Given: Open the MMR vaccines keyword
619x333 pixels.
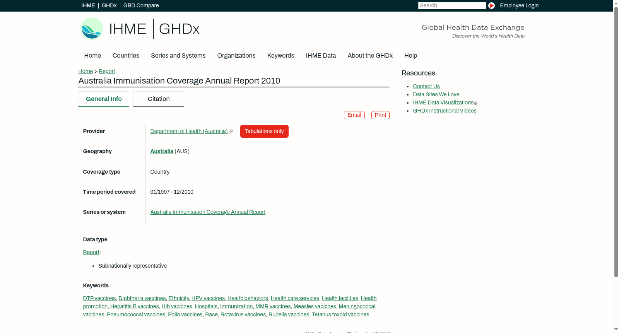Looking at the screenshot, I should pos(273,306).
